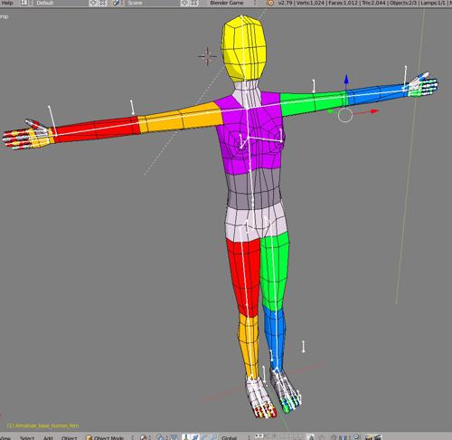
Task: Click the first layer button in layer grid
Action: [256, 435]
